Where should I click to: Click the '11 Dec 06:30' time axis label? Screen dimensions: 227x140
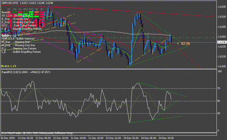43,138
